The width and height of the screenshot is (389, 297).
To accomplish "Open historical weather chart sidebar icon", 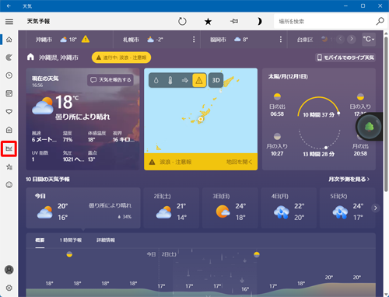I will point(9,148).
